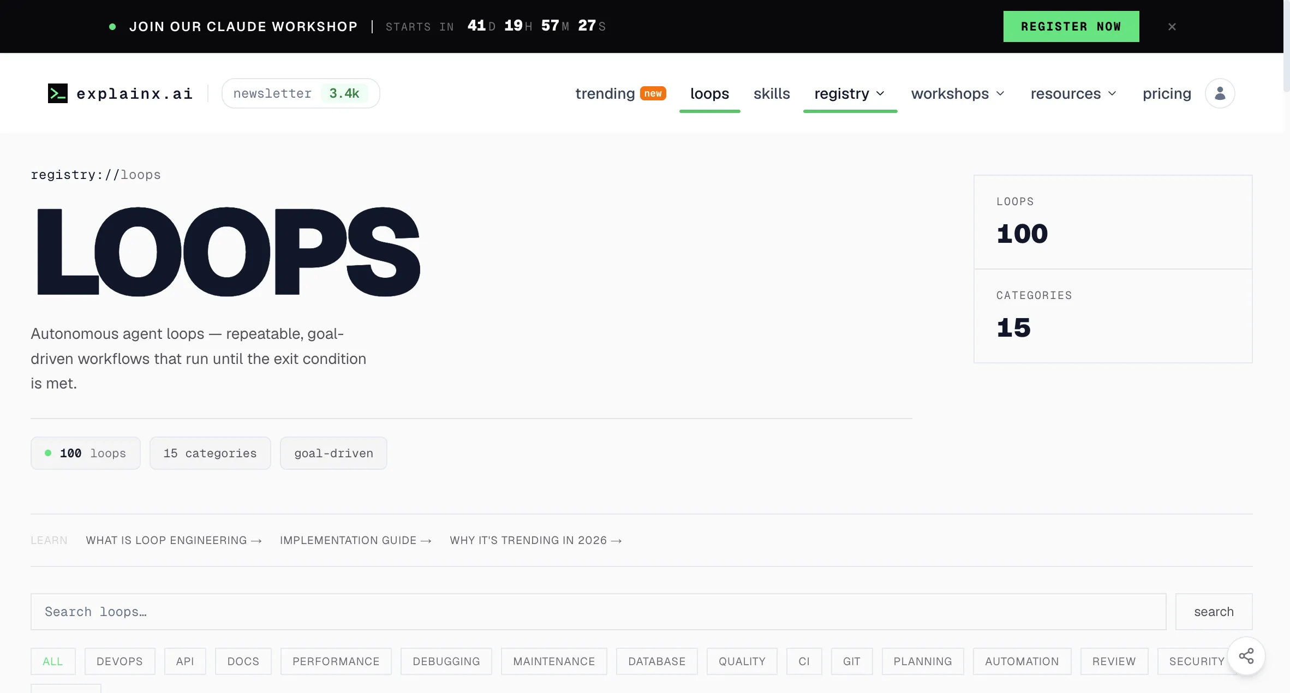The width and height of the screenshot is (1290, 693).
Task: Filter loops by DEBUGGING category
Action: pos(446,661)
